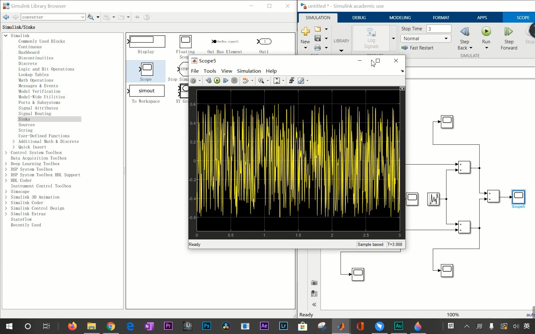Select Math Operations in library tree
Viewport: 535px width, 334px height.
tap(36, 80)
